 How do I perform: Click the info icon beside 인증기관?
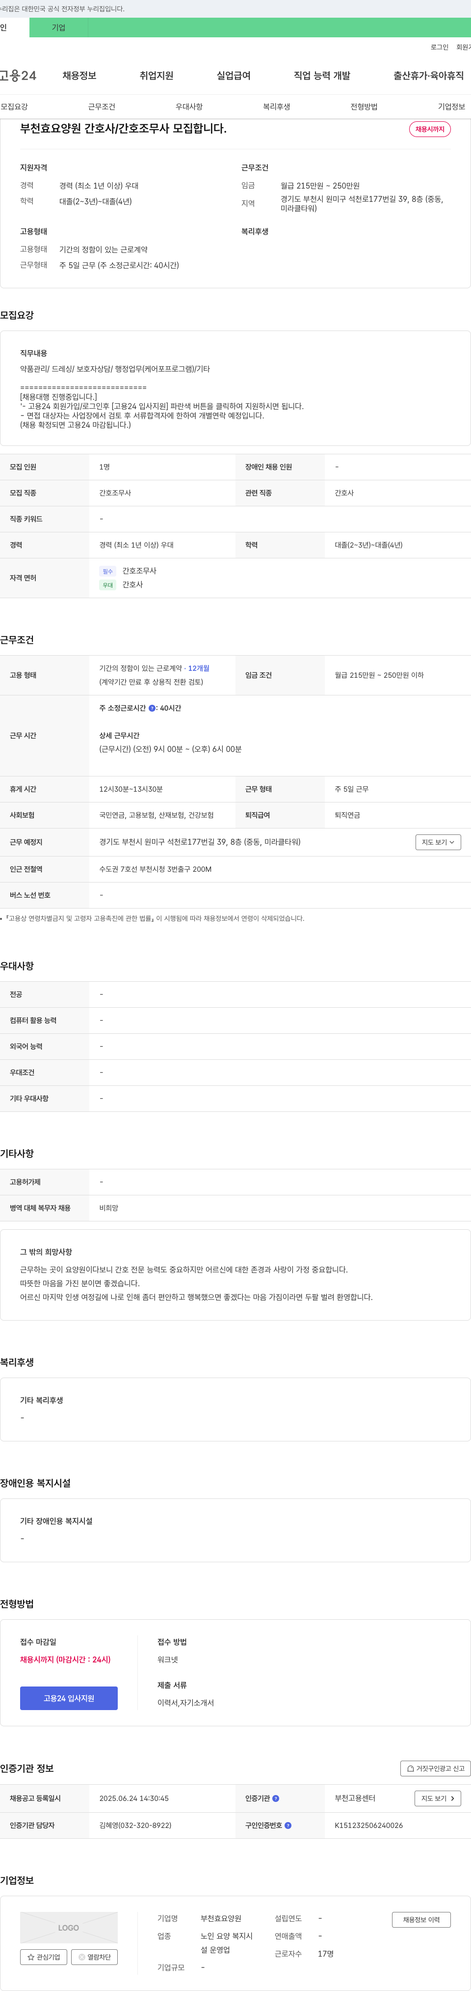coord(276,1798)
